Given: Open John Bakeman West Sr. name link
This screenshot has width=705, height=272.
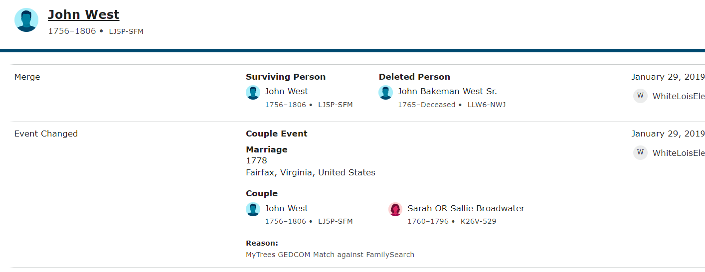Looking at the screenshot, I should (x=447, y=91).
